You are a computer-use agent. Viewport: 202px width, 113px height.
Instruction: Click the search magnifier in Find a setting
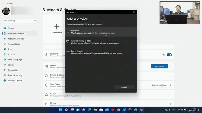[35, 21]
